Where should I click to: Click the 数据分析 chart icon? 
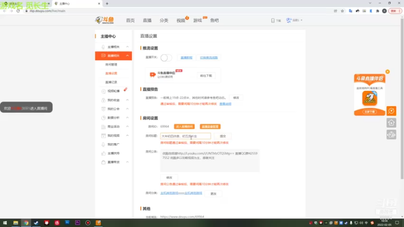(104, 118)
